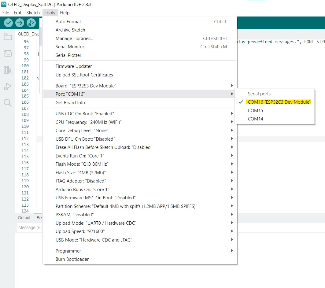This screenshot has height=288, width=325.
Task: Expand the Port COM16 submenu
Action: pos(140,94)
